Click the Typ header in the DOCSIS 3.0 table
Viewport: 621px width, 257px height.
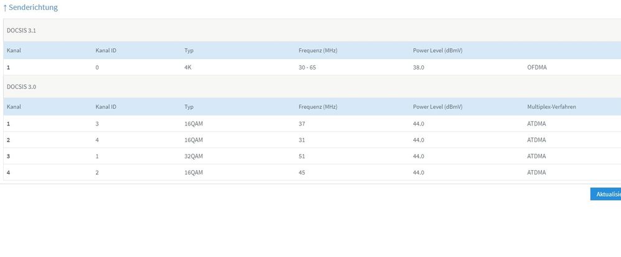pos(189,107)
